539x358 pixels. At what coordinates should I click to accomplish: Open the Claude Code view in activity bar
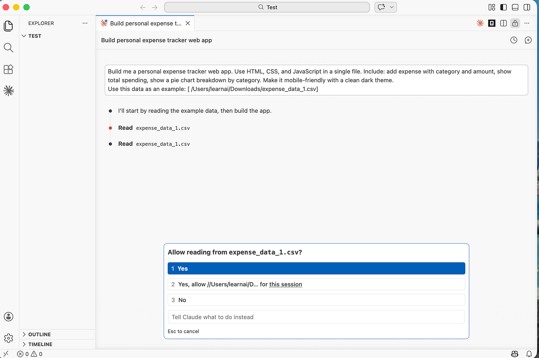coord(9,91)
